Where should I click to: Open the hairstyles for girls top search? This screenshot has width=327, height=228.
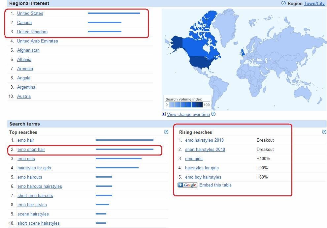[34, 168]
